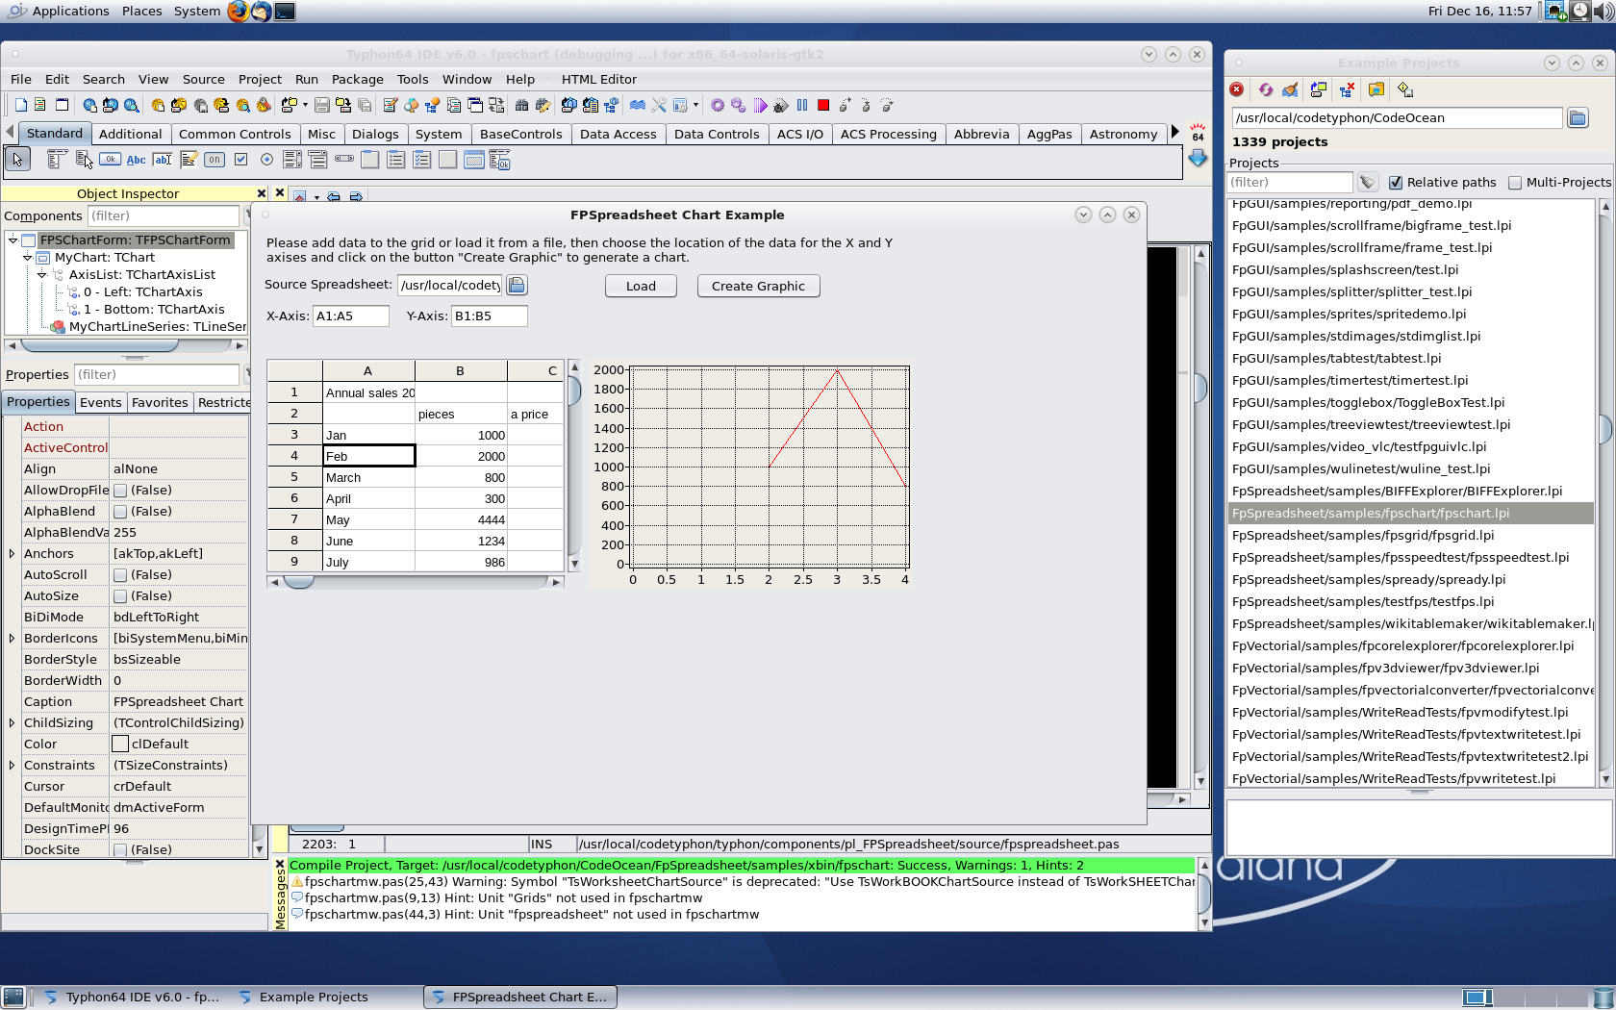Open FPSpreadsheet Chart E... in taskbar
Image resolution: width=1616 pixels, height=1010 pixels.
click(519, 997)
